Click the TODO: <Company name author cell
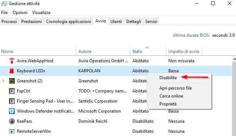The height and width of the screenshot is (136, 236). click(x=103, y=91)
